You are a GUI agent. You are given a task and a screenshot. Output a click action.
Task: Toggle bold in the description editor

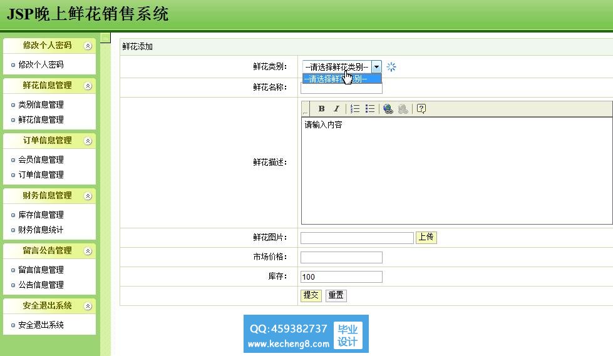click(x=321, y=109)
